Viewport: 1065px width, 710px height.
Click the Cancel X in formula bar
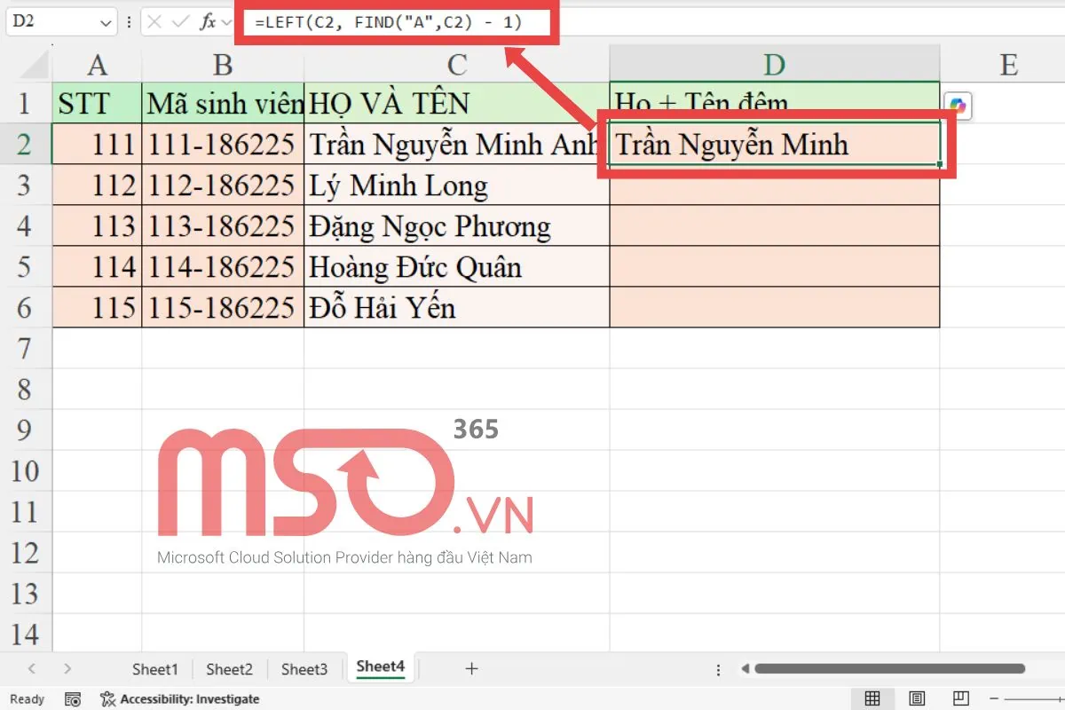(x=154, y=22)
